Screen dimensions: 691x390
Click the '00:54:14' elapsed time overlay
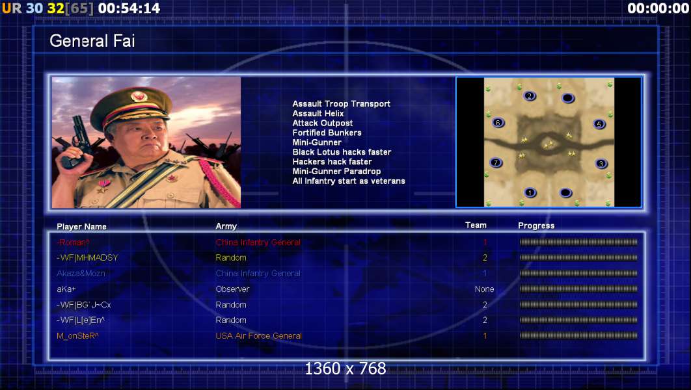[x=129, y=8]
